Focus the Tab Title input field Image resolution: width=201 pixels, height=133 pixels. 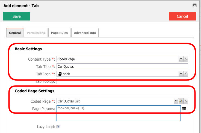tap(122, 66)
